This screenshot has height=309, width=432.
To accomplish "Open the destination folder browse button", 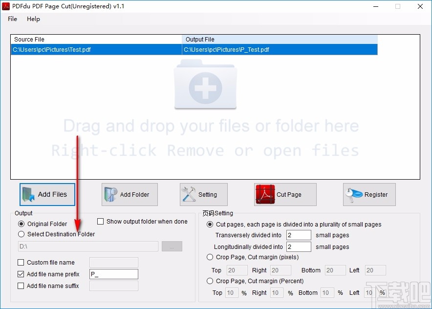I will click(172, 246).
